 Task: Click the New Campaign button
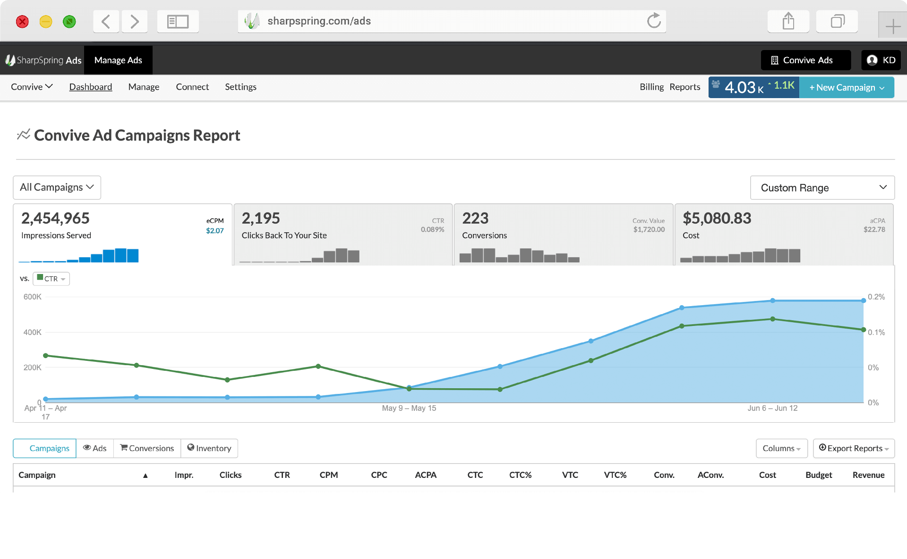pyautogui.click(x=846, y=87)
